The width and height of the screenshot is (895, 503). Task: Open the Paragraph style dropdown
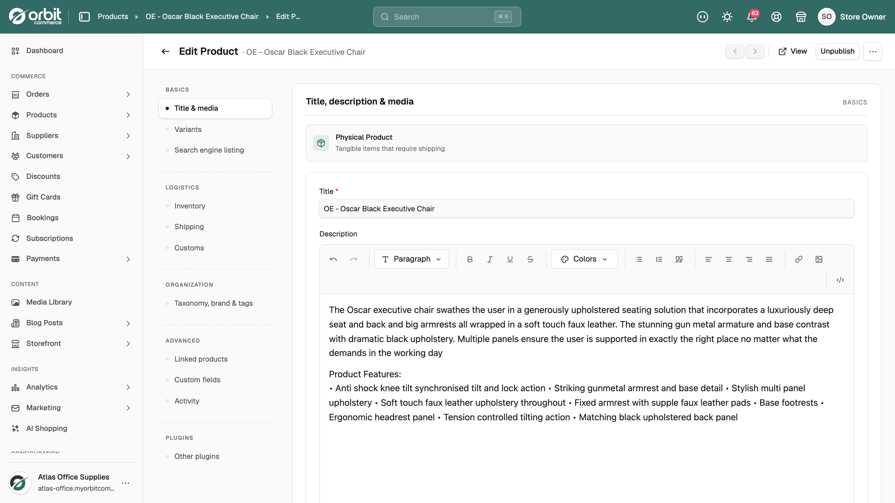click(x=411, y=259)
